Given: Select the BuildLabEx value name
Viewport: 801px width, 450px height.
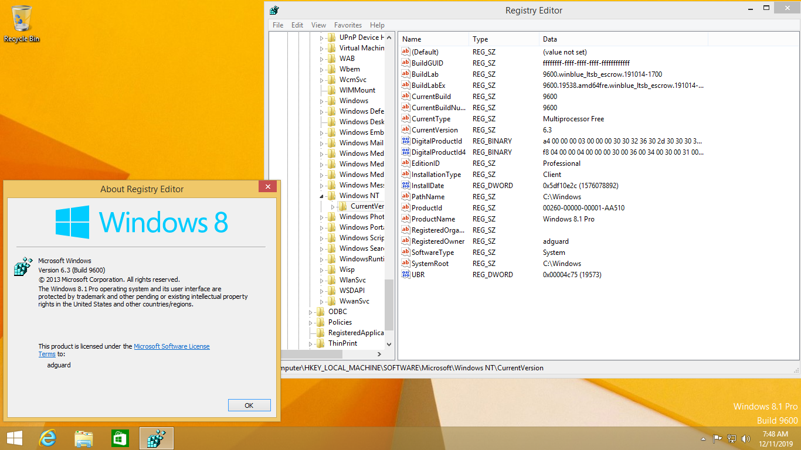Looking at the screenshot, I should tap(428, 86).
